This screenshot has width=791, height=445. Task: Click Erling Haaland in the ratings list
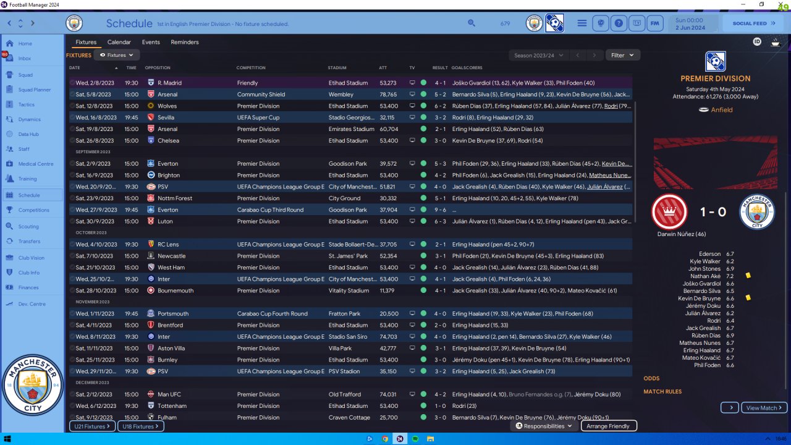(701, 350)
